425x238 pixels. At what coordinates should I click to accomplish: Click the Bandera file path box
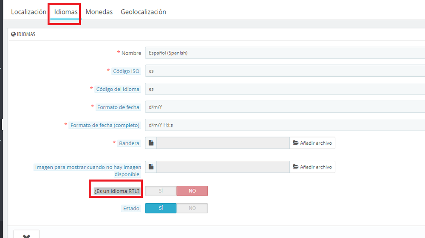(223, 143)
